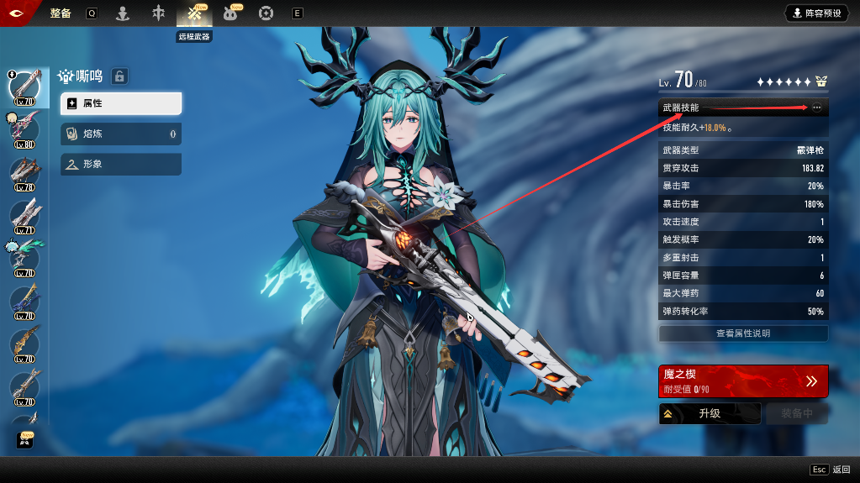Image resolution: width=860 pixels, height=483 pixels.
Task: Open the pet creature tab marked New
Action: pyautogui.click(x=230, y=13)
